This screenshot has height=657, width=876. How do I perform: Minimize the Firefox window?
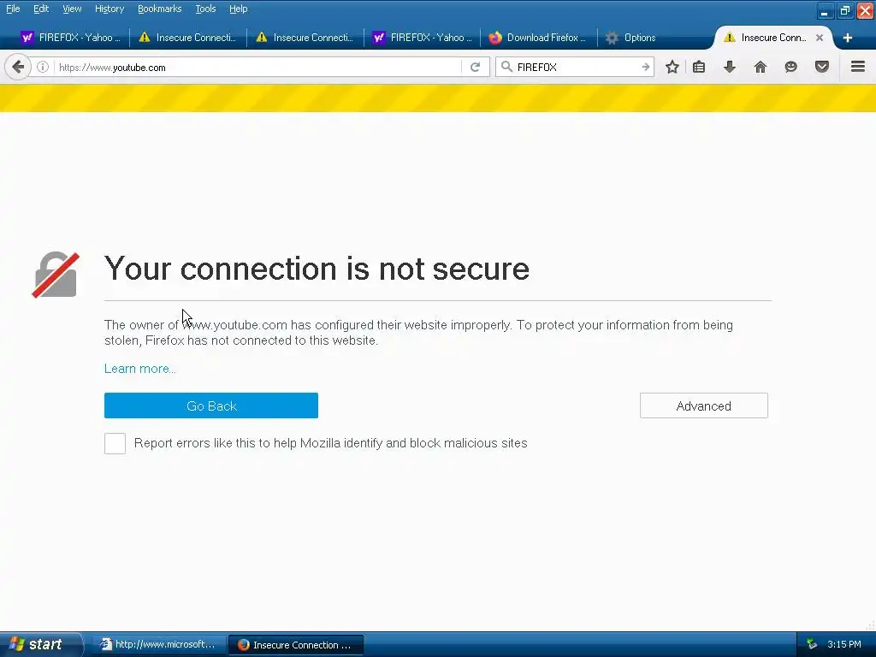[x=825, y=10]
